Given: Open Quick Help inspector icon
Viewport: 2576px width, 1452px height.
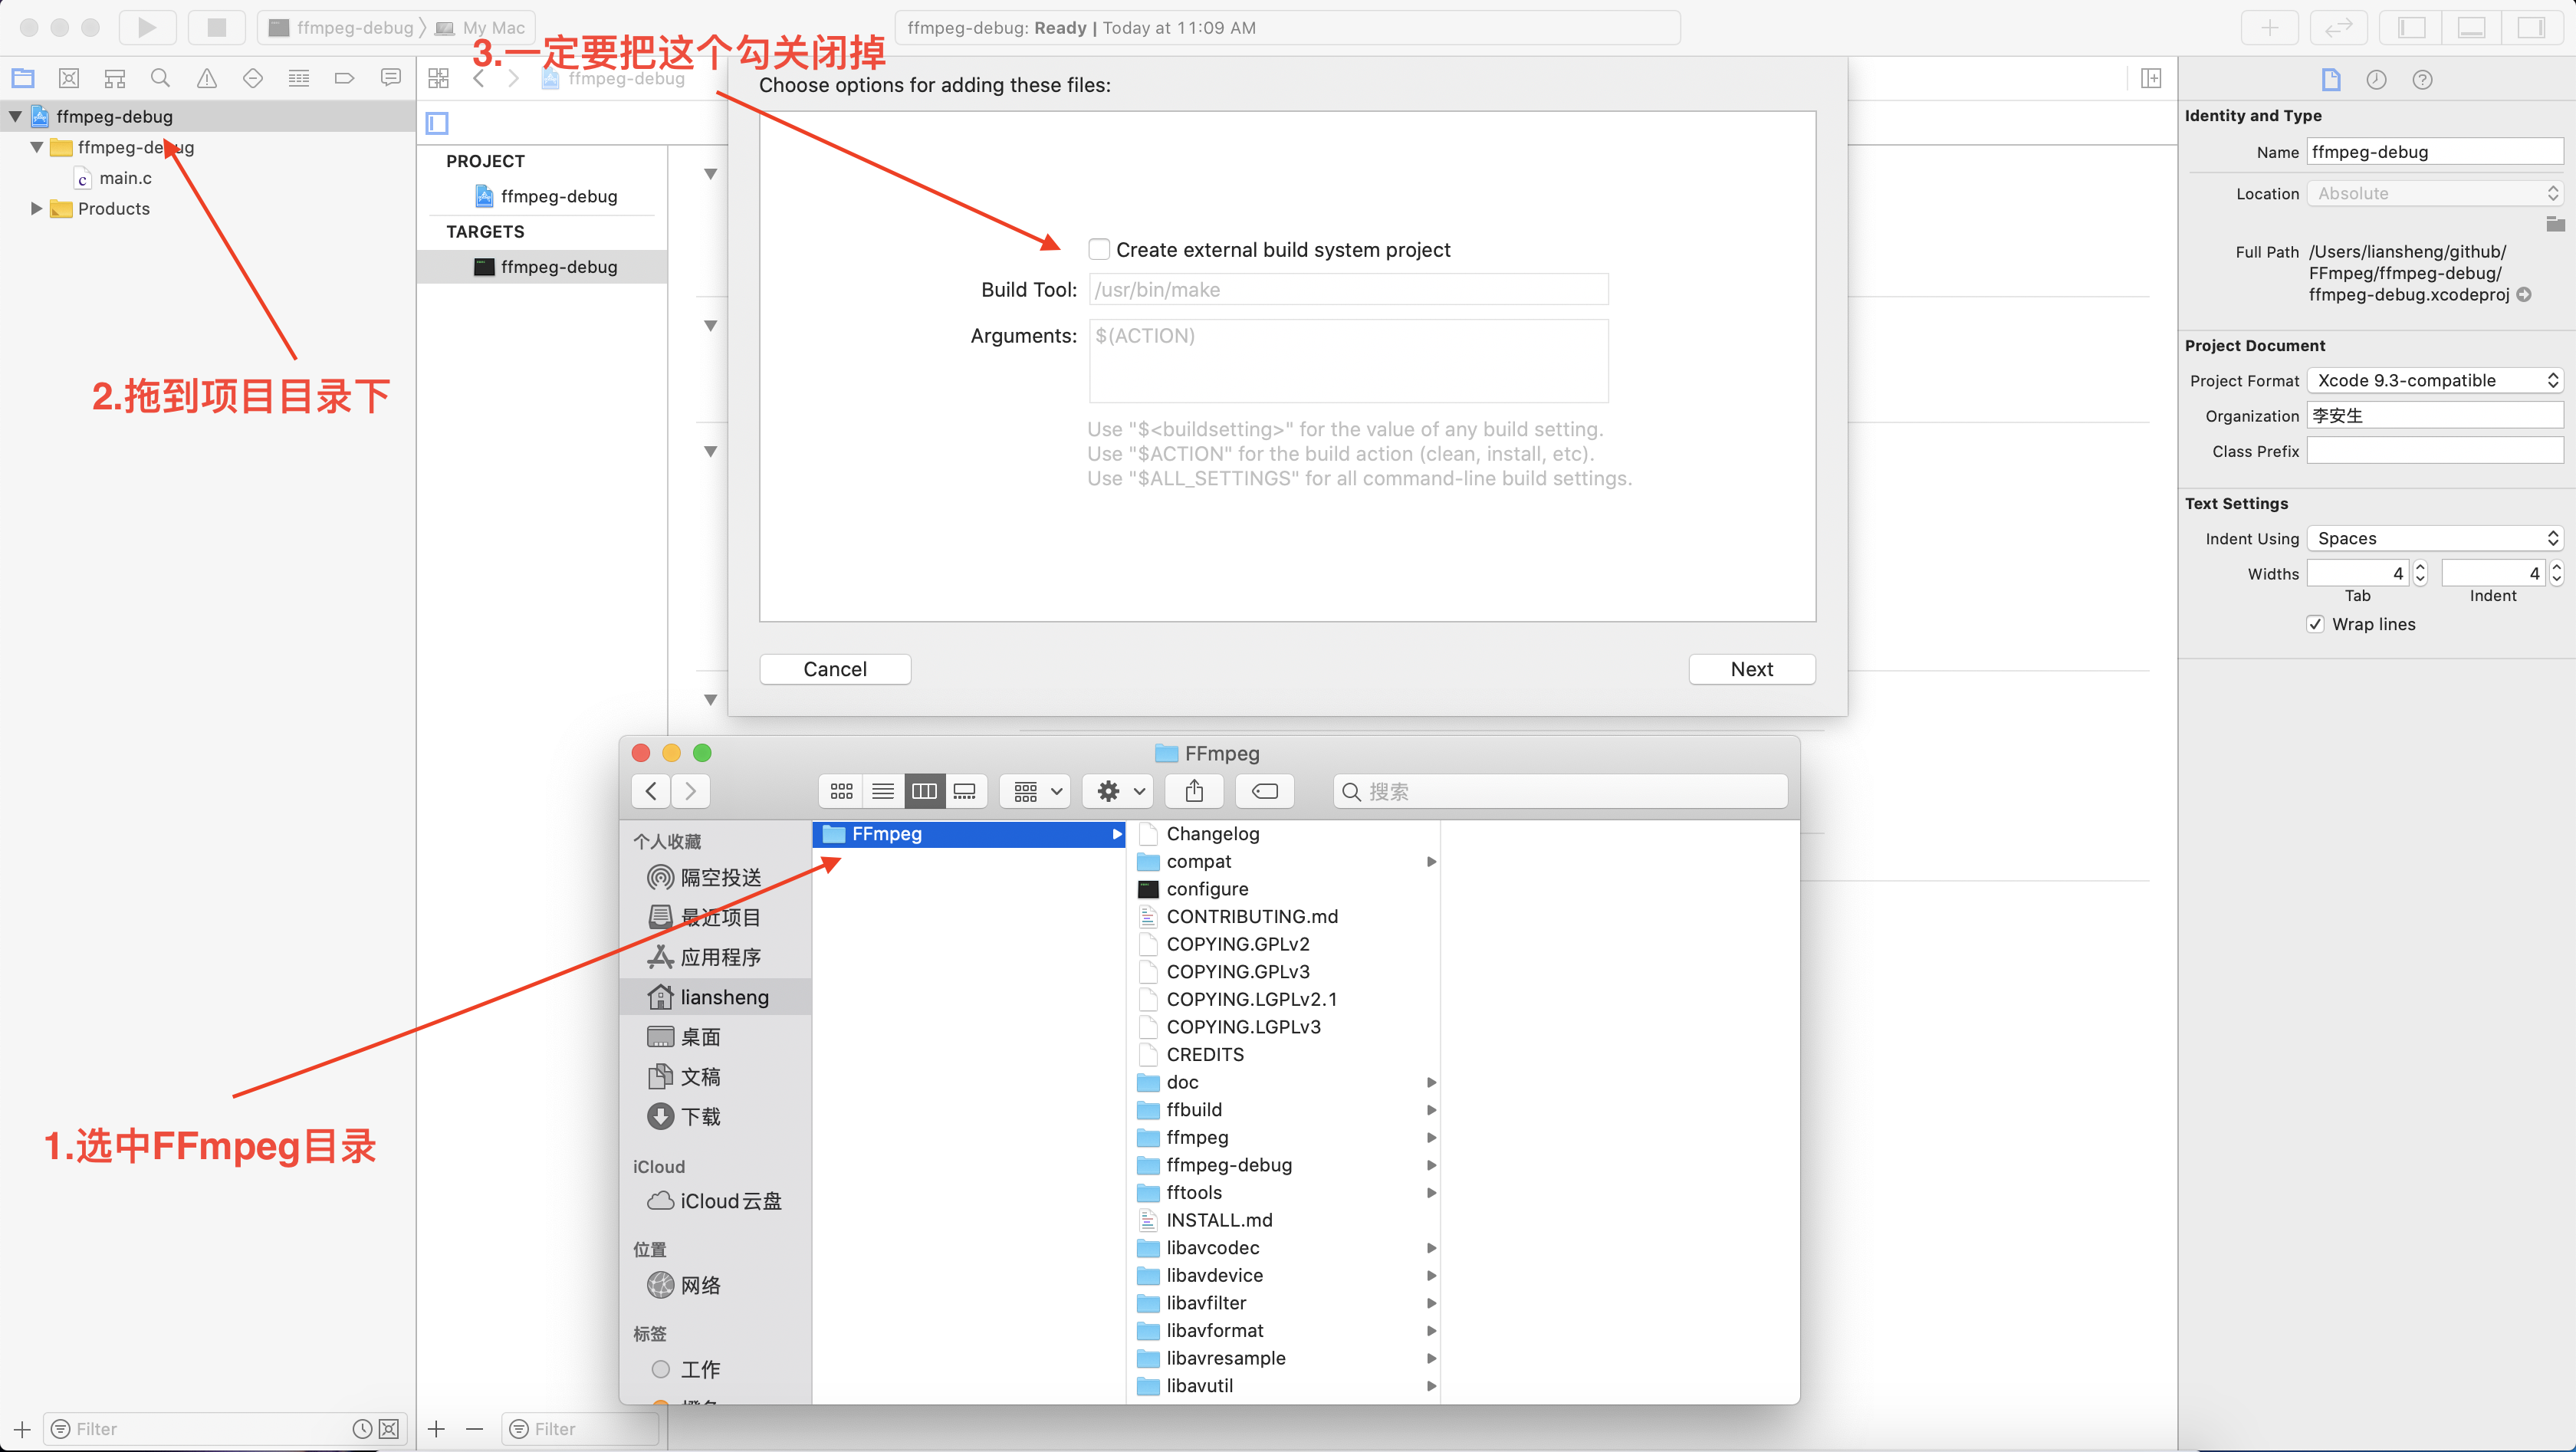Looking at the screenshot, I should pos(2422,80).
